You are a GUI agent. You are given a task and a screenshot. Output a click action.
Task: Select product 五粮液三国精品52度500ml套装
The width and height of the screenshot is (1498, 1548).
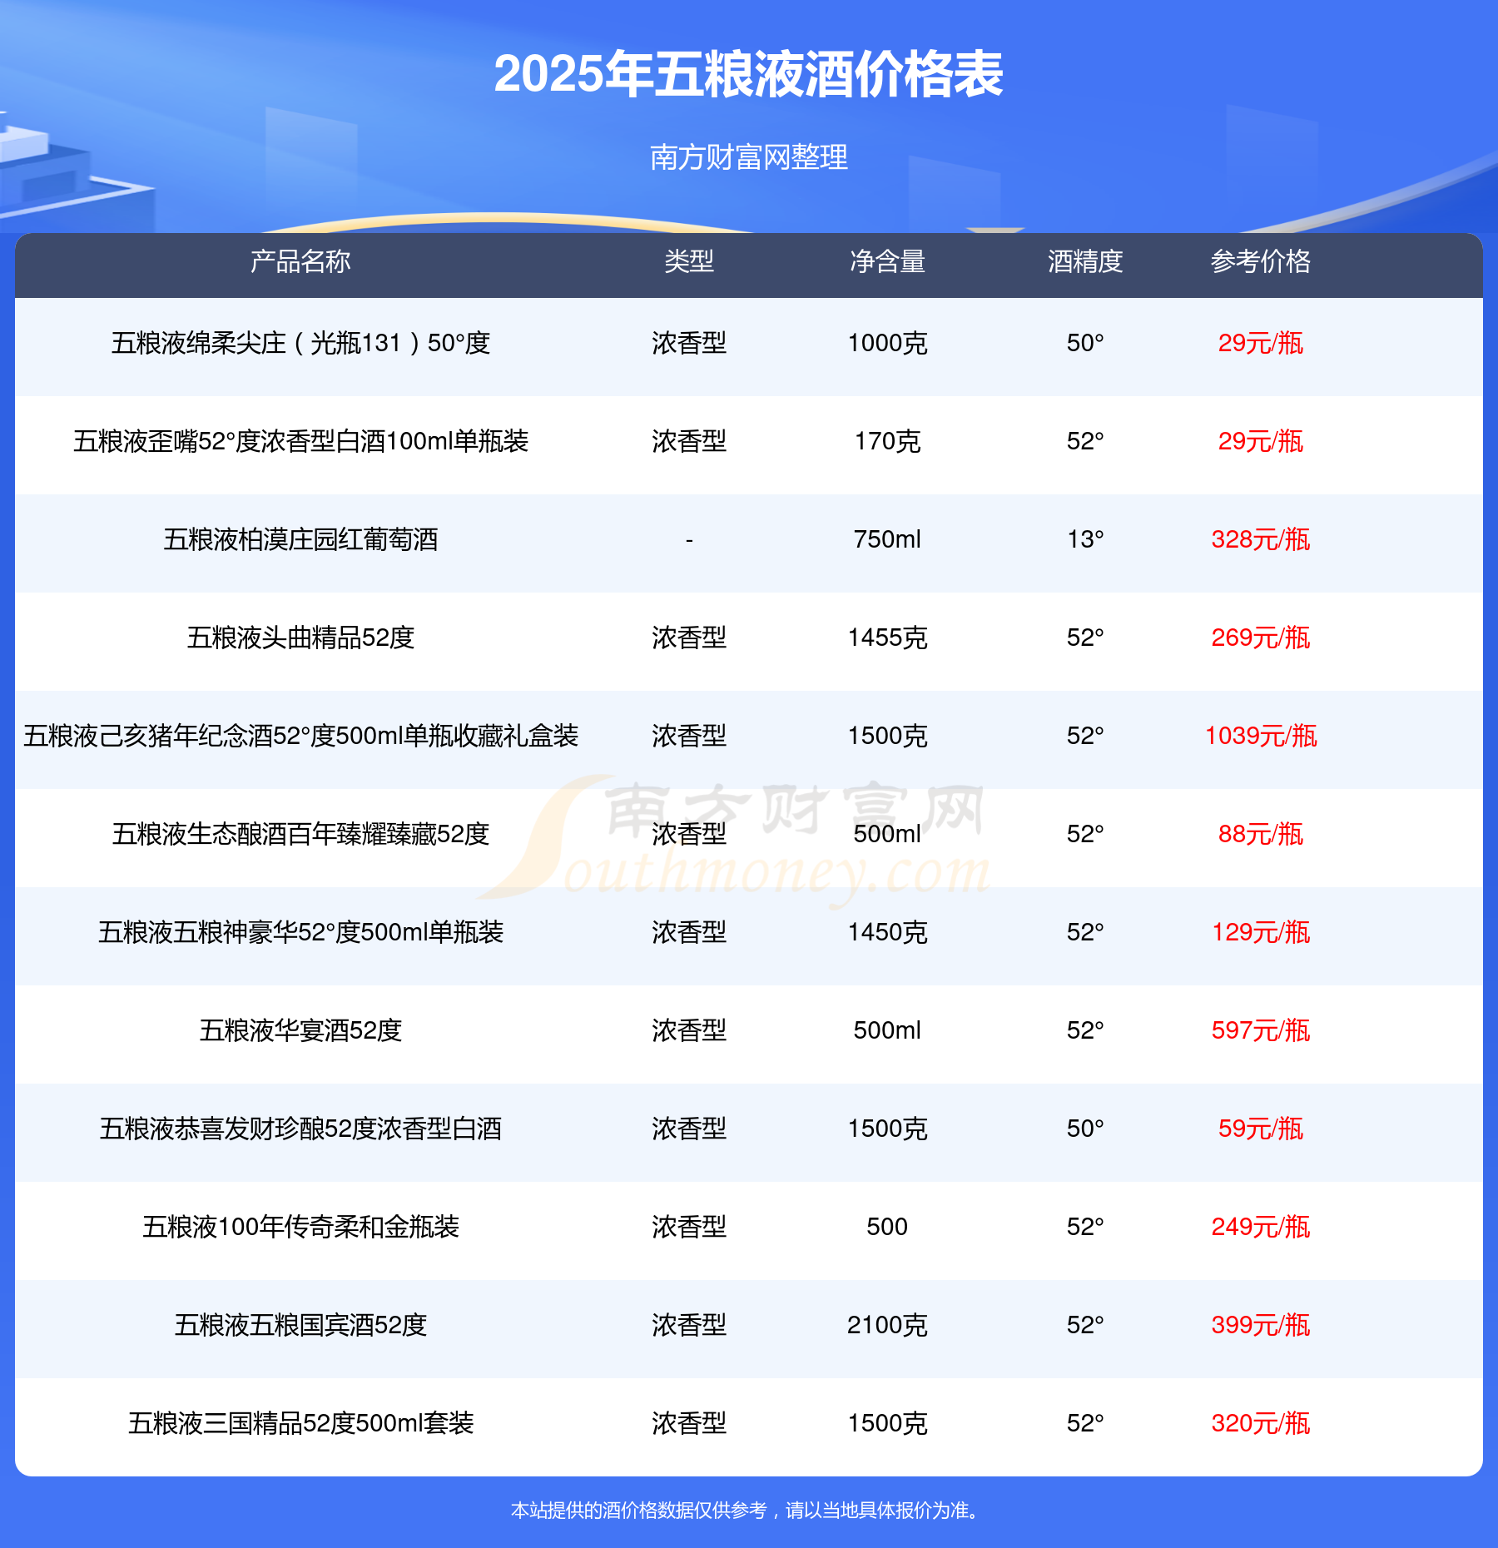point(300,1423)
